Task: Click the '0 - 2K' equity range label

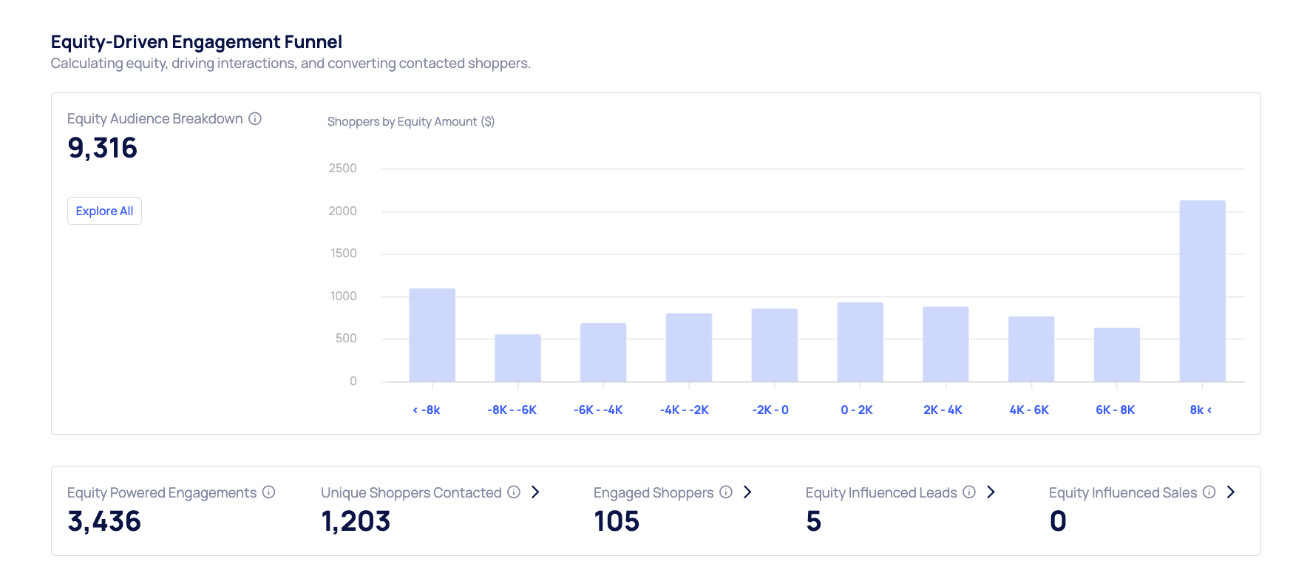Action: pos(857,410)
